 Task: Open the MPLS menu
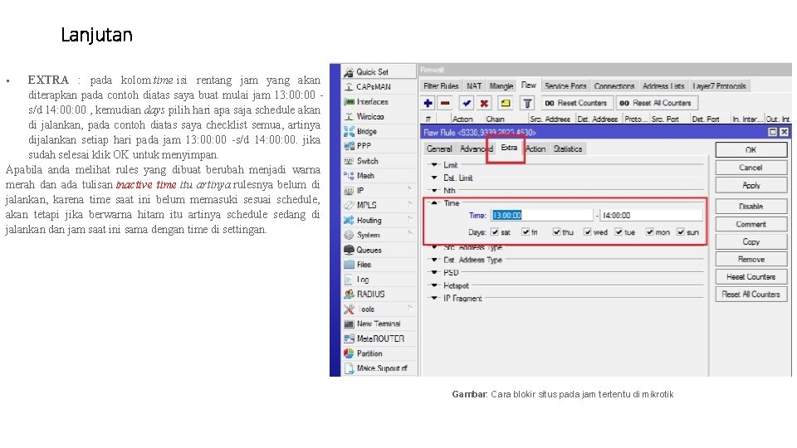379,205
